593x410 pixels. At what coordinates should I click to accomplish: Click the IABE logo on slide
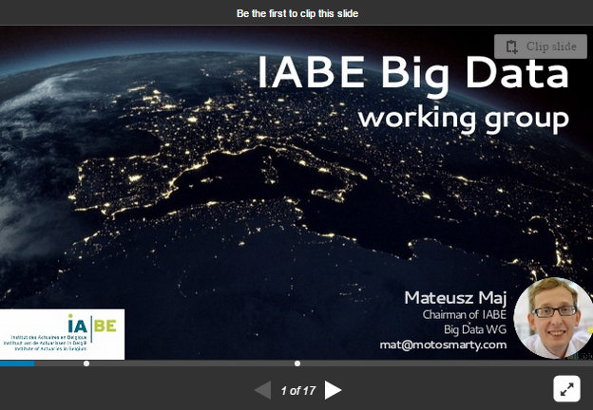63,333
